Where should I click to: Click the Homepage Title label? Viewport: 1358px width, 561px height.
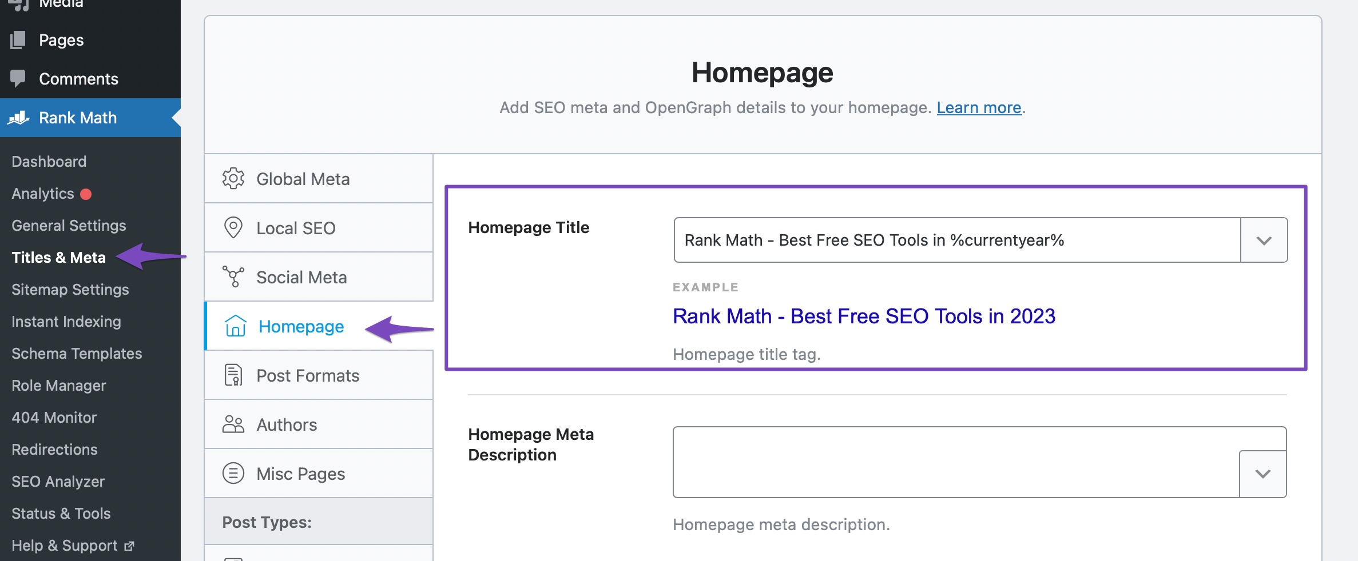(529, 227)
